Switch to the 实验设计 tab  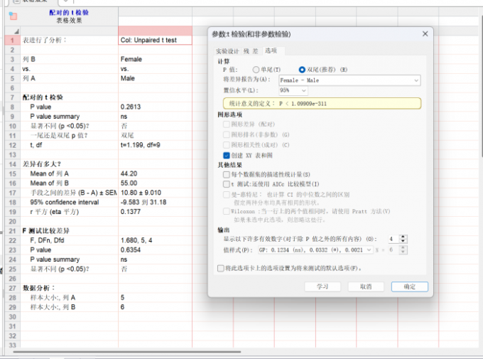(227, 51)
